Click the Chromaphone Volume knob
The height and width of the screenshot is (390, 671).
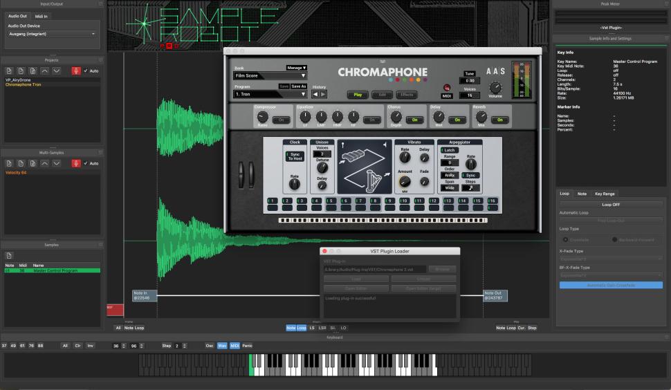(495, 87)
